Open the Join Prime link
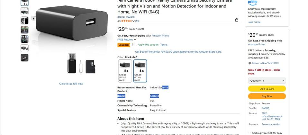The height and width of the screenshot is (135, 308). [x=254, y=22]
